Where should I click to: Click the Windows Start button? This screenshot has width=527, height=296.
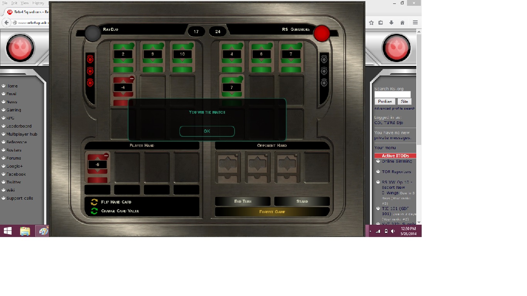point(8,231)
